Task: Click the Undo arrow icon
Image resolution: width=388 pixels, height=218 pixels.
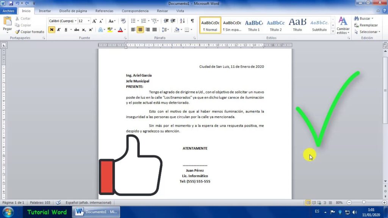Action: click(x=17, y=3)
